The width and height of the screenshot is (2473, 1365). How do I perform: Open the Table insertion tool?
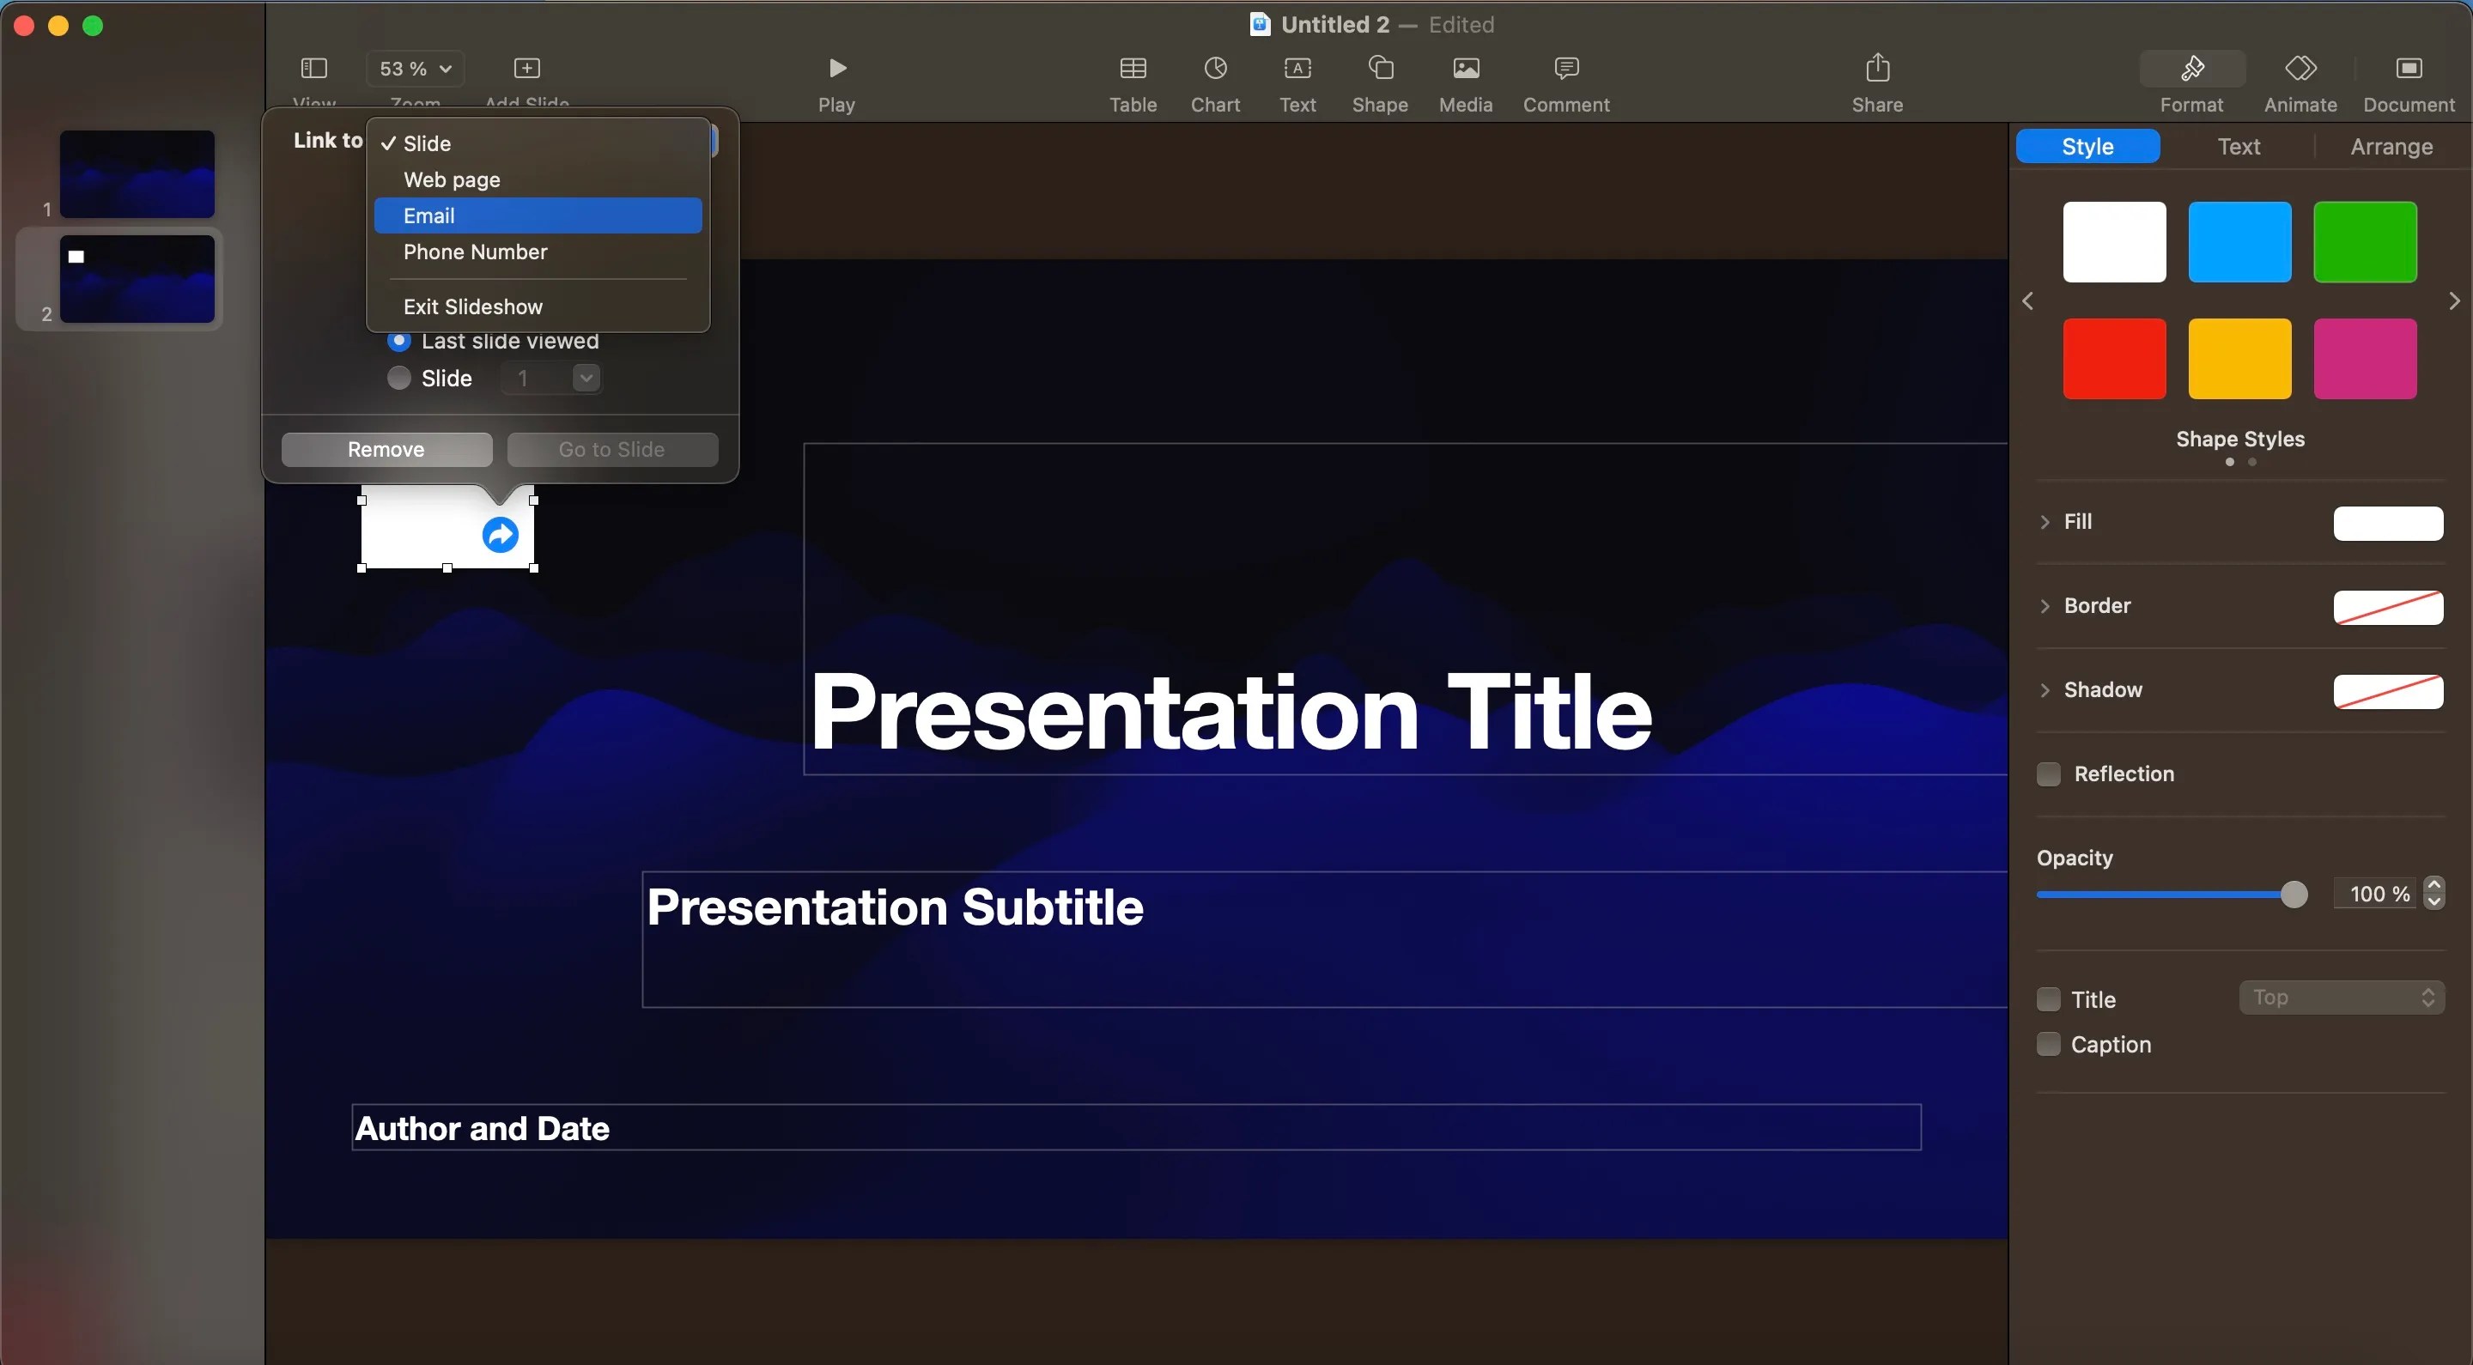pos(1132,82)
